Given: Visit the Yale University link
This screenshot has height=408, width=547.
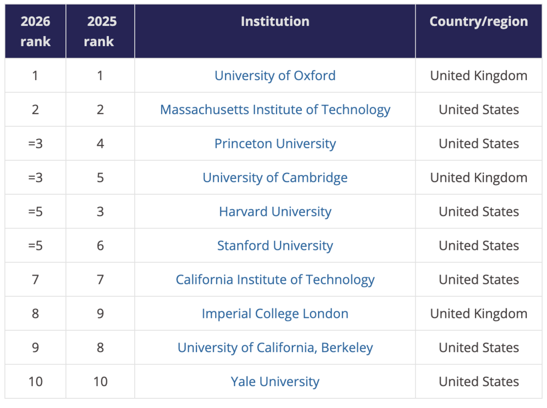Looking at the screenshot, I should [x=275, y=381].
